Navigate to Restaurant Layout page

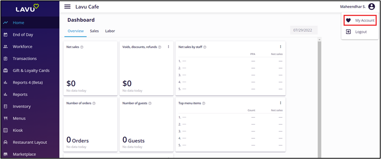pyautogui.click(x=30, y=142)
